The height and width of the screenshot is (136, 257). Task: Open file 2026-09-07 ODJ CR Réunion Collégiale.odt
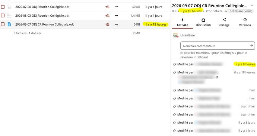[44, 25]
